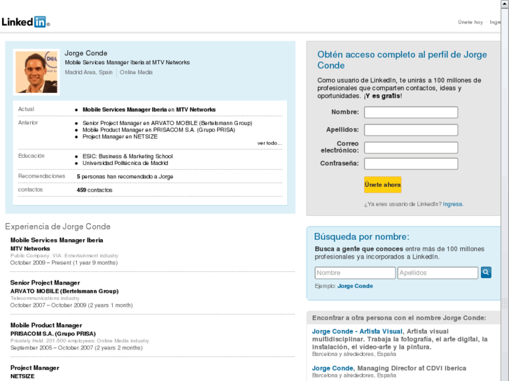Select Senior Project Manager en ARVATO MOBILE
509x381 pixels.
167,123
